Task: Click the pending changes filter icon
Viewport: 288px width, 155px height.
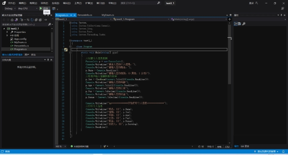Action: (22, 20)
